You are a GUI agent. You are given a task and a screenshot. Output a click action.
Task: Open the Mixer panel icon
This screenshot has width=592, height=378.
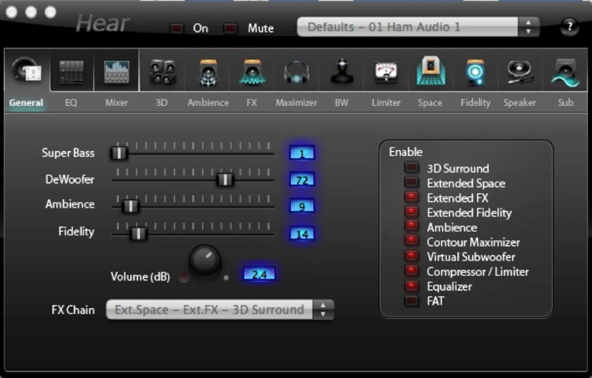click(117, 72)
